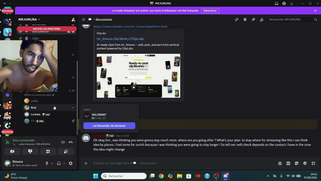Dismiss the streamer mode banner

click(x=315, y=11)
